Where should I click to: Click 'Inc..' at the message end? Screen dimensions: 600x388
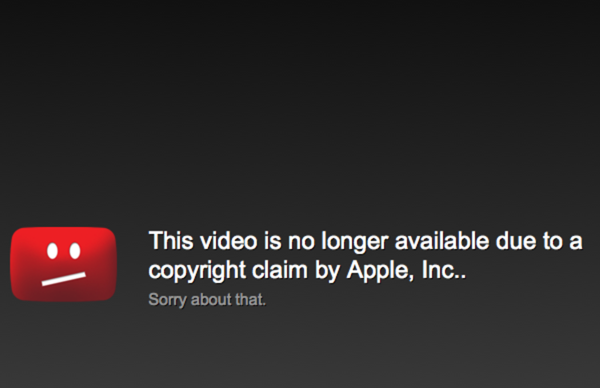tap(444, 271)
